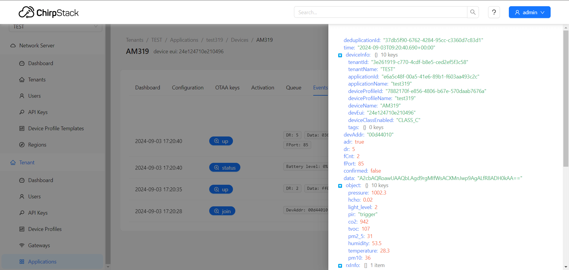Image resolution: width=569 pixels, height=270 pixels.
Task: Open the join event button
Action: (222, 211)
